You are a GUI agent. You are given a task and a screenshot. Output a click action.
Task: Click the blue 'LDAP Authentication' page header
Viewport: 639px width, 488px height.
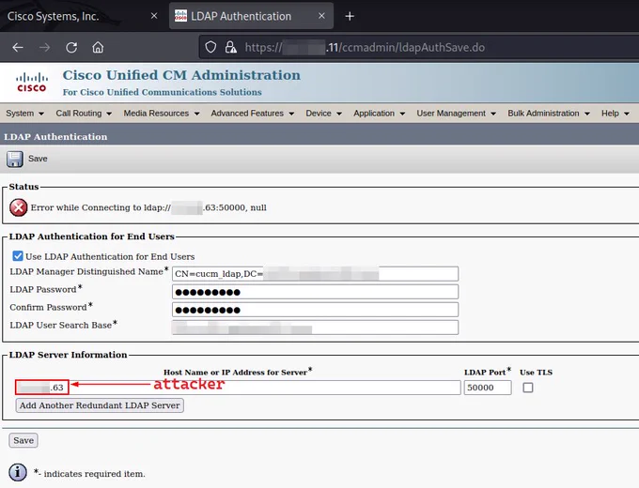pos(55,137)
